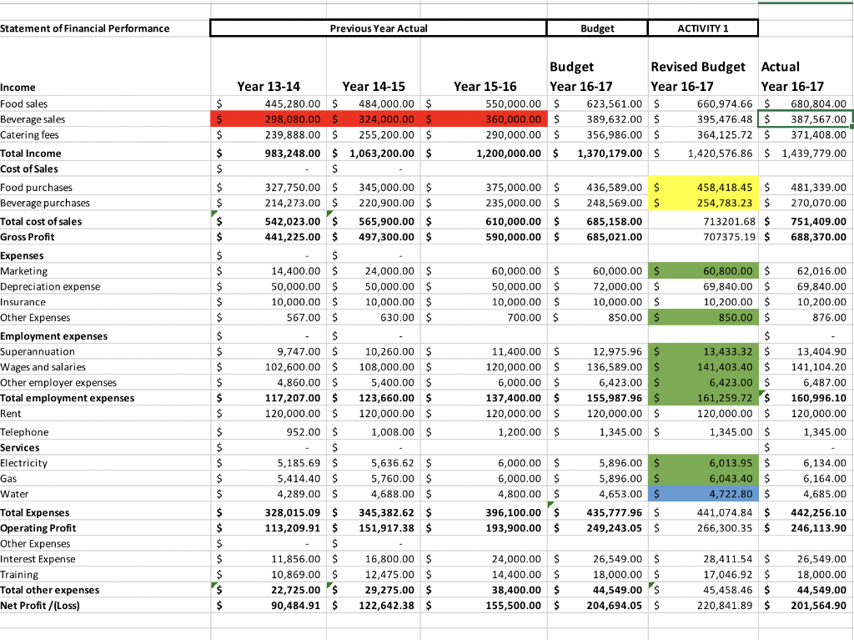This screenshot has height=640, width=854.
Task: Click the ACTIVITY 1 header cell
Action: coord(703,28)
